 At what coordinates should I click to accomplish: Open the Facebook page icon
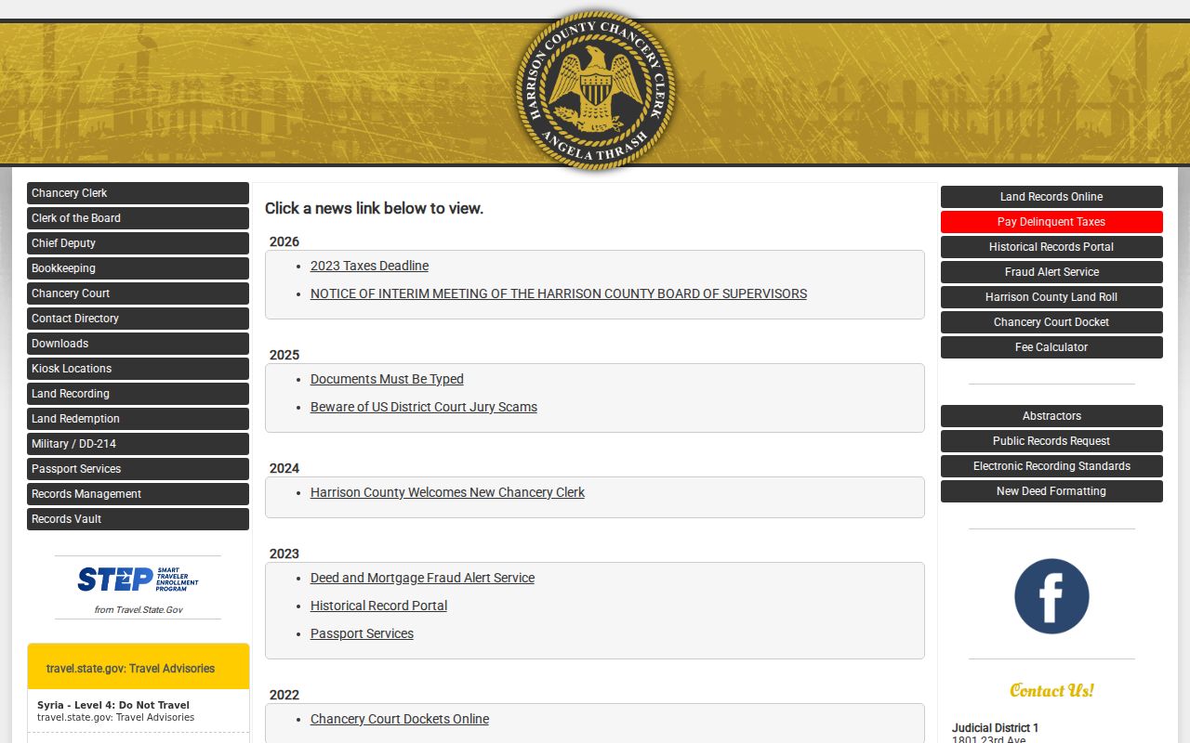[x=1051, y=596]
